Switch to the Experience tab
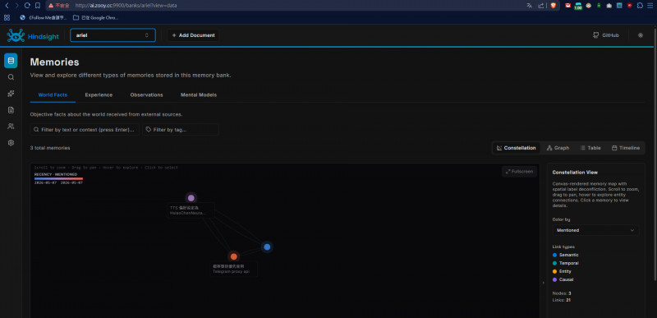Screen dimensions: 657x318 pos(99,94)
